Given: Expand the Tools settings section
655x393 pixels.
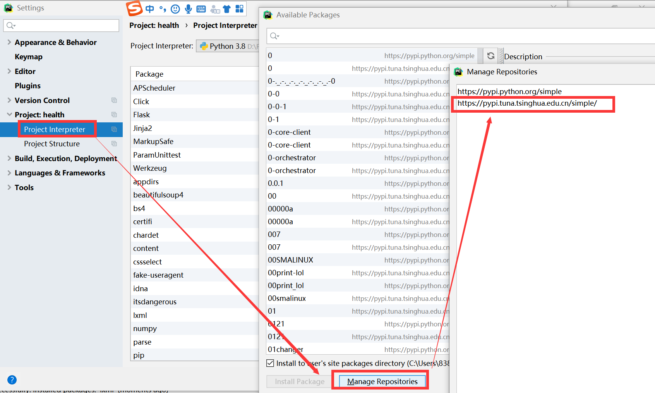Looking at the screenshot, I should (9, 187).
